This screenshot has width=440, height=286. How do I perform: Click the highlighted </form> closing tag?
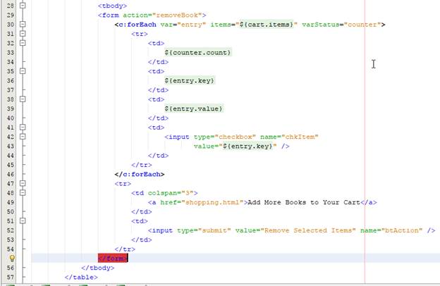pyautogui.click(x=113, y=258)
